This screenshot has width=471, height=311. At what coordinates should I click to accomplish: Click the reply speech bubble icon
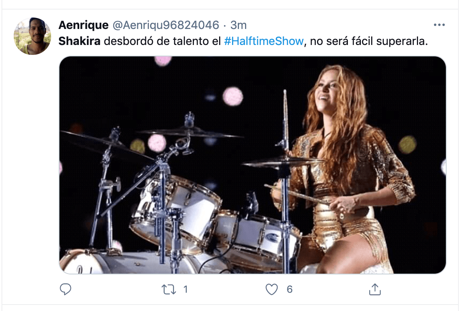66,290
